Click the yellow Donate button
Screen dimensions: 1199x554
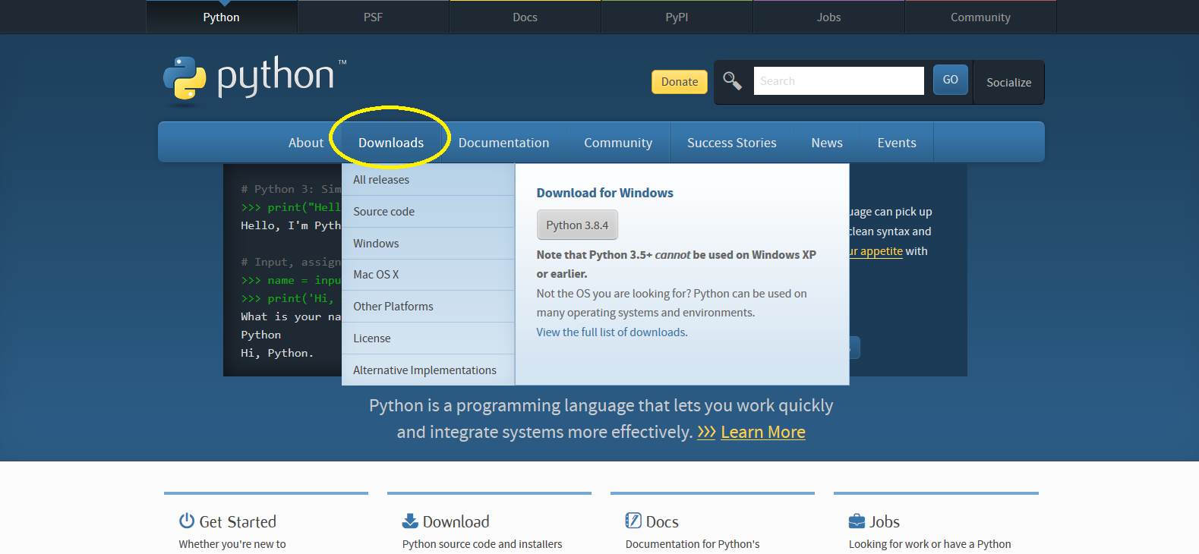(679, 82)
